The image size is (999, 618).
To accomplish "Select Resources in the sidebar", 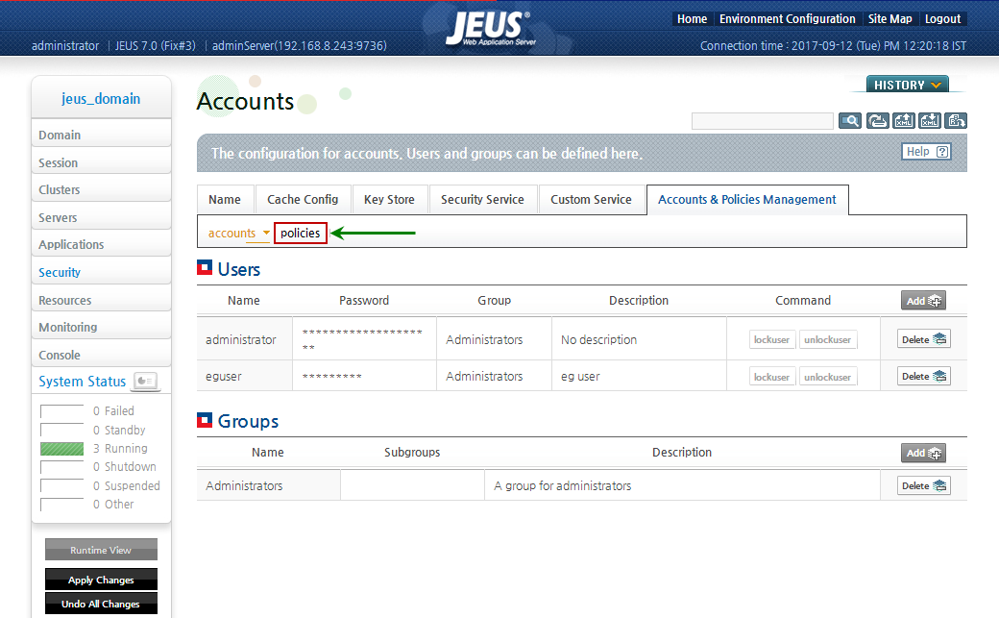I will click(x=101, y=300).
